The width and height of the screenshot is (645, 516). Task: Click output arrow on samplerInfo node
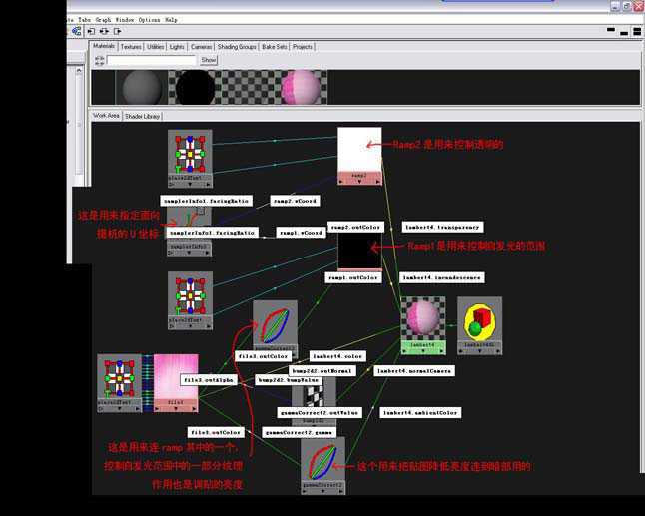(x=208, y=253)
